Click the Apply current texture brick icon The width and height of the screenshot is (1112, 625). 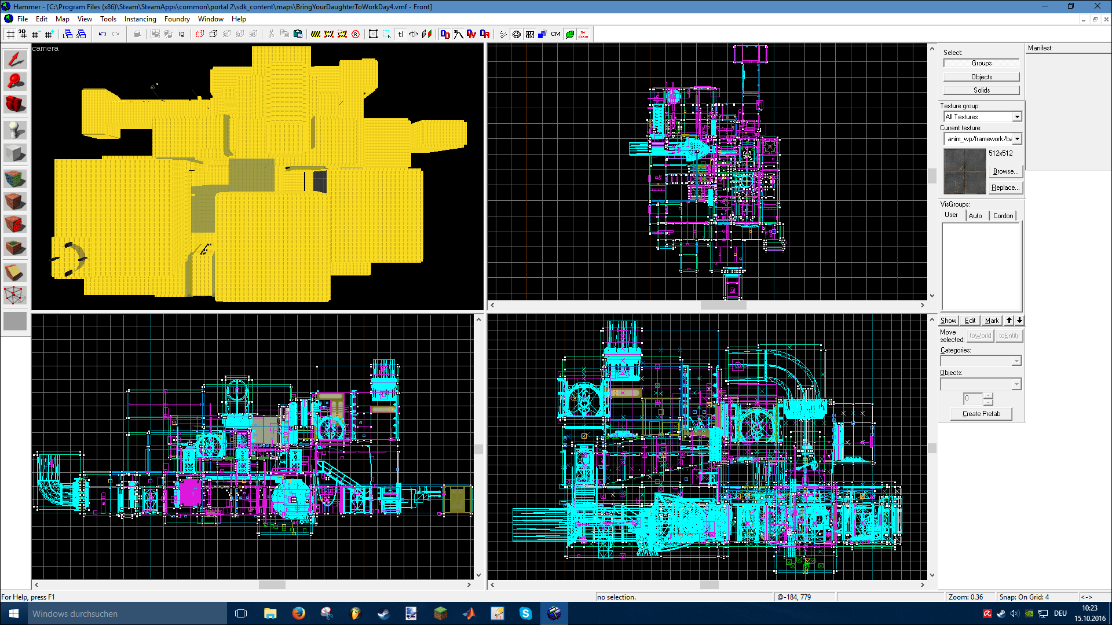(x=15, y=201)
